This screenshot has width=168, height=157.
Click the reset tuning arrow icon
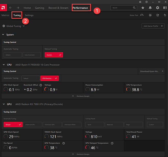tap(165, 15)
